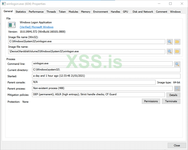Switch to the Comment tab
The width and height of the screenshot is (188, 150).
point(161,12)
